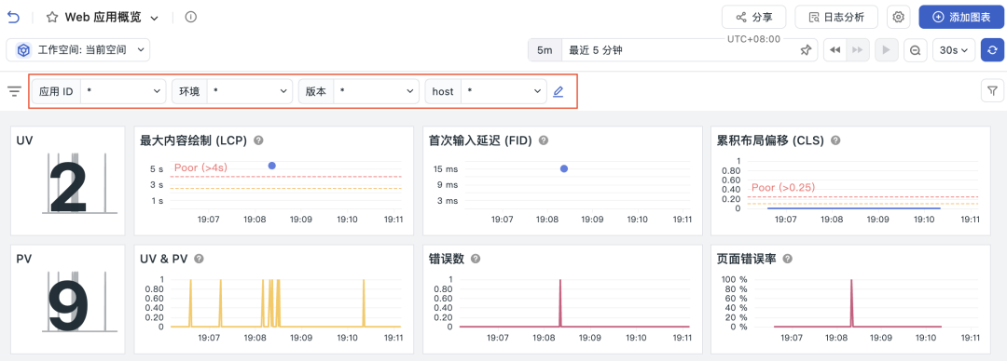Click help icon beside 页面错误率

point(787,259)
